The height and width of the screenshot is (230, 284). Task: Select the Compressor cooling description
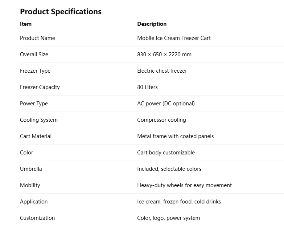click(x=161, y=120)
